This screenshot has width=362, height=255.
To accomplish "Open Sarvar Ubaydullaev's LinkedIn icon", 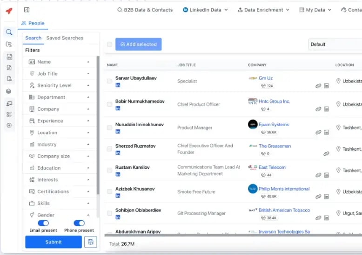I will 118,85.
